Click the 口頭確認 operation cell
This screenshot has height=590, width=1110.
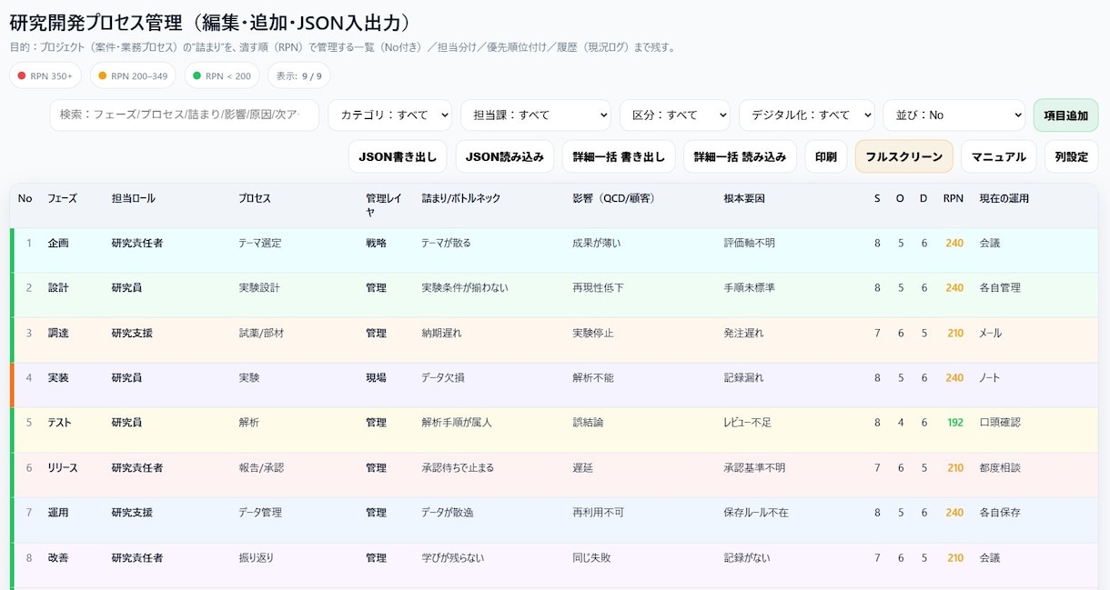pyautogui.click(x=1000, y=422)
